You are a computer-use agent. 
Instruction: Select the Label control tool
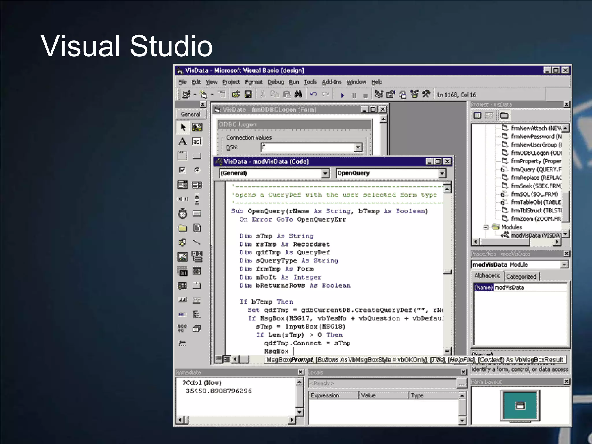(182, 141)
